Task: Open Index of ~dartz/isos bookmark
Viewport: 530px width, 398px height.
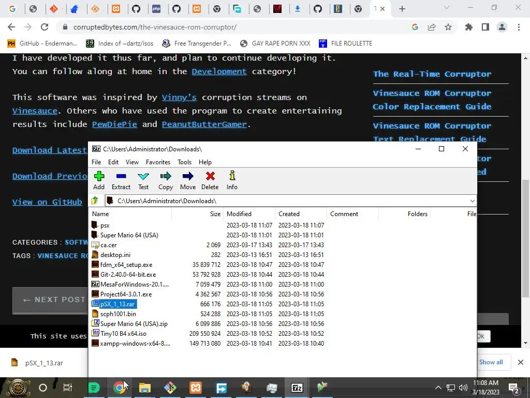Action: tap(120, 44)
